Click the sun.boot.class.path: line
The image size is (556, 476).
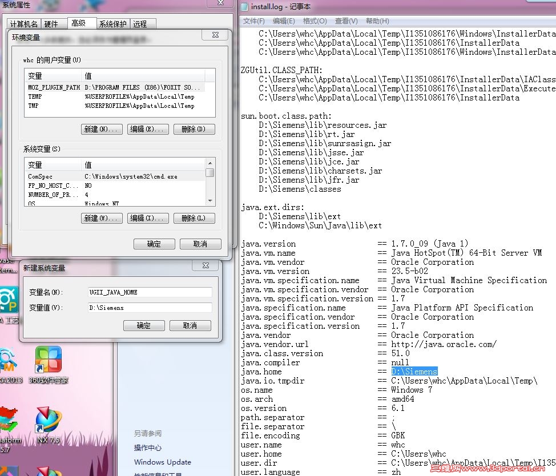click(x=286, y=116)
